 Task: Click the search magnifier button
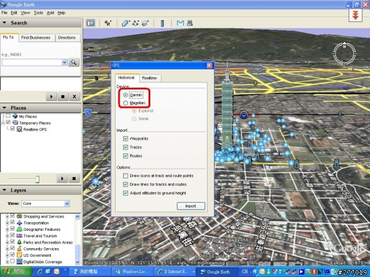tap(73, 62)
